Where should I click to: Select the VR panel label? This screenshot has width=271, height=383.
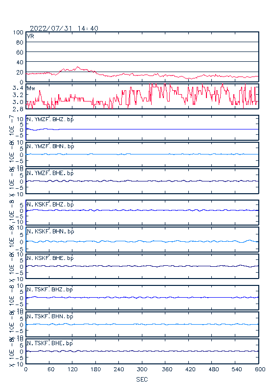tap(30, 36)
